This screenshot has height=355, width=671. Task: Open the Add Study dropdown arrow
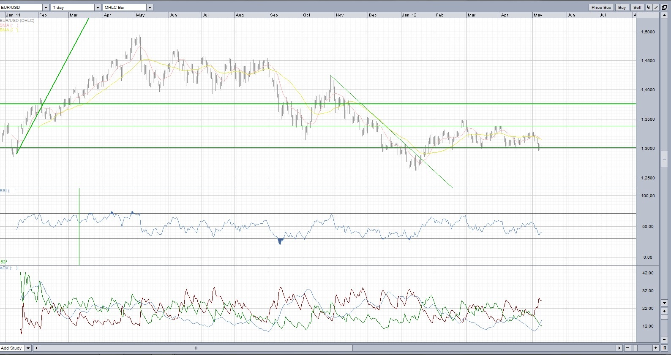pos(28,348)
